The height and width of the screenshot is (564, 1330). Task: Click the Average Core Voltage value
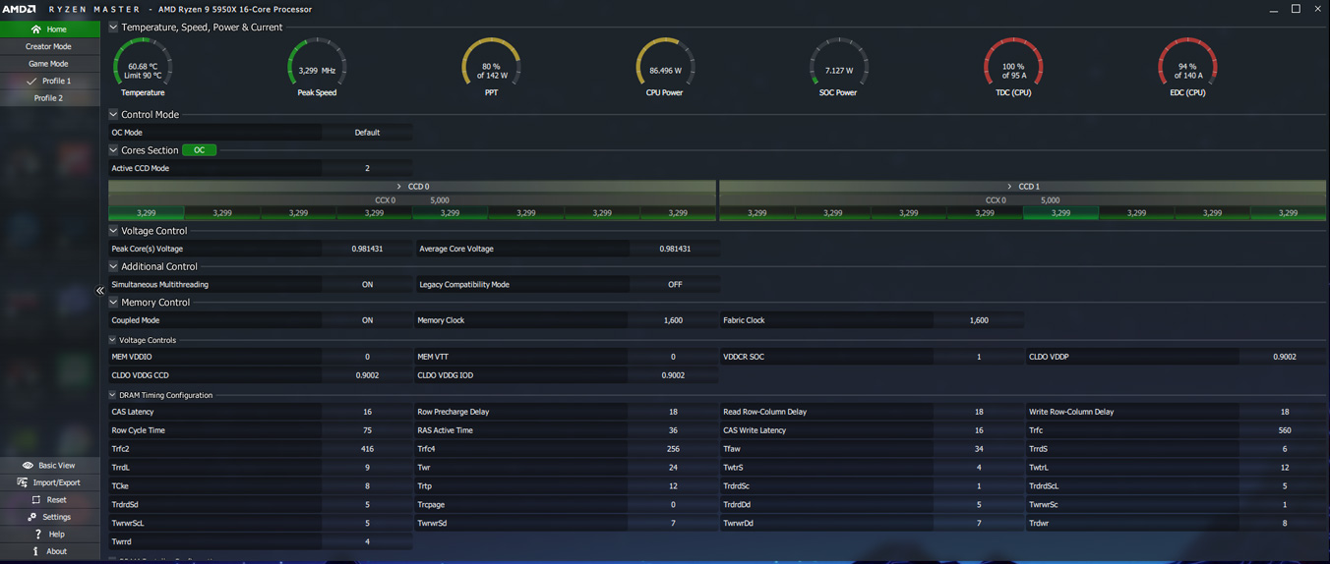click(x=675, y=249)
